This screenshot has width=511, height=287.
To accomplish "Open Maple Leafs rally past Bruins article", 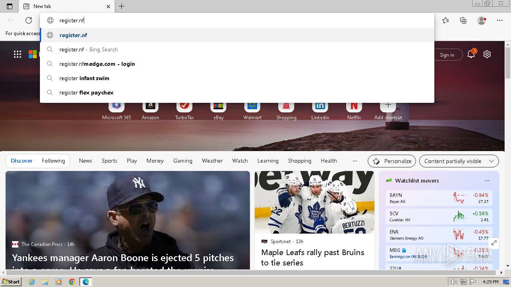I will 313,258.
